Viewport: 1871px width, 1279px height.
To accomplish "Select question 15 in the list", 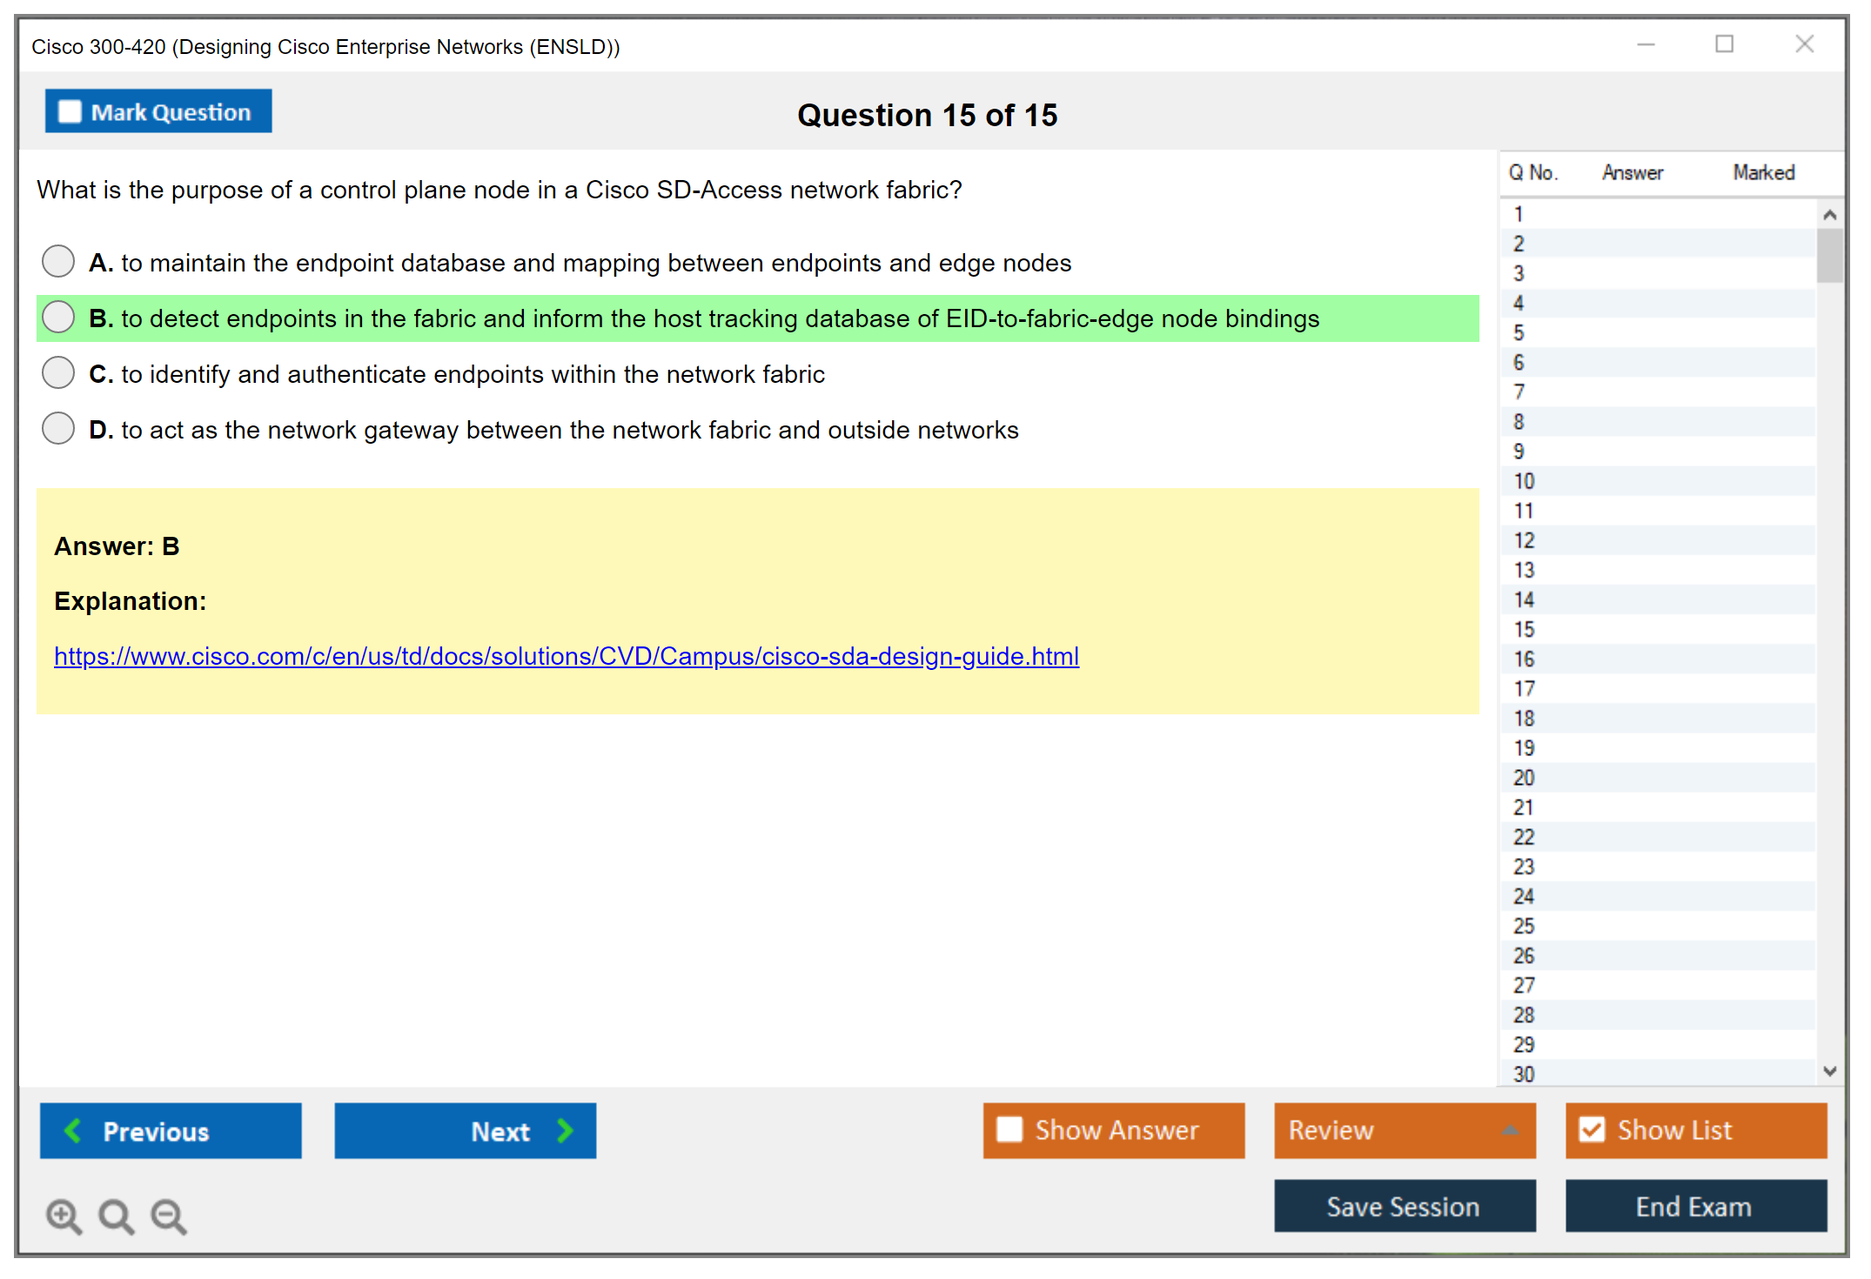I will coord(1525,629).
